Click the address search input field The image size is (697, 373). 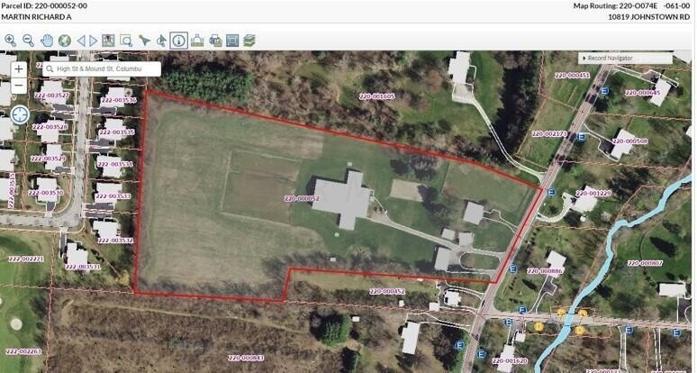[x=102, y=68]
